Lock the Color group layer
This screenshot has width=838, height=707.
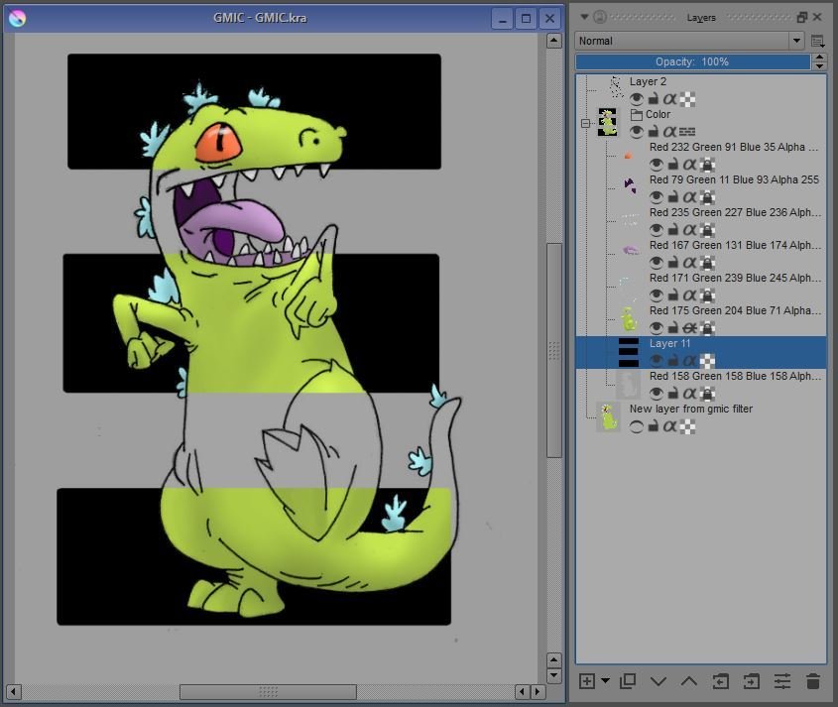[x=654, y=132]
